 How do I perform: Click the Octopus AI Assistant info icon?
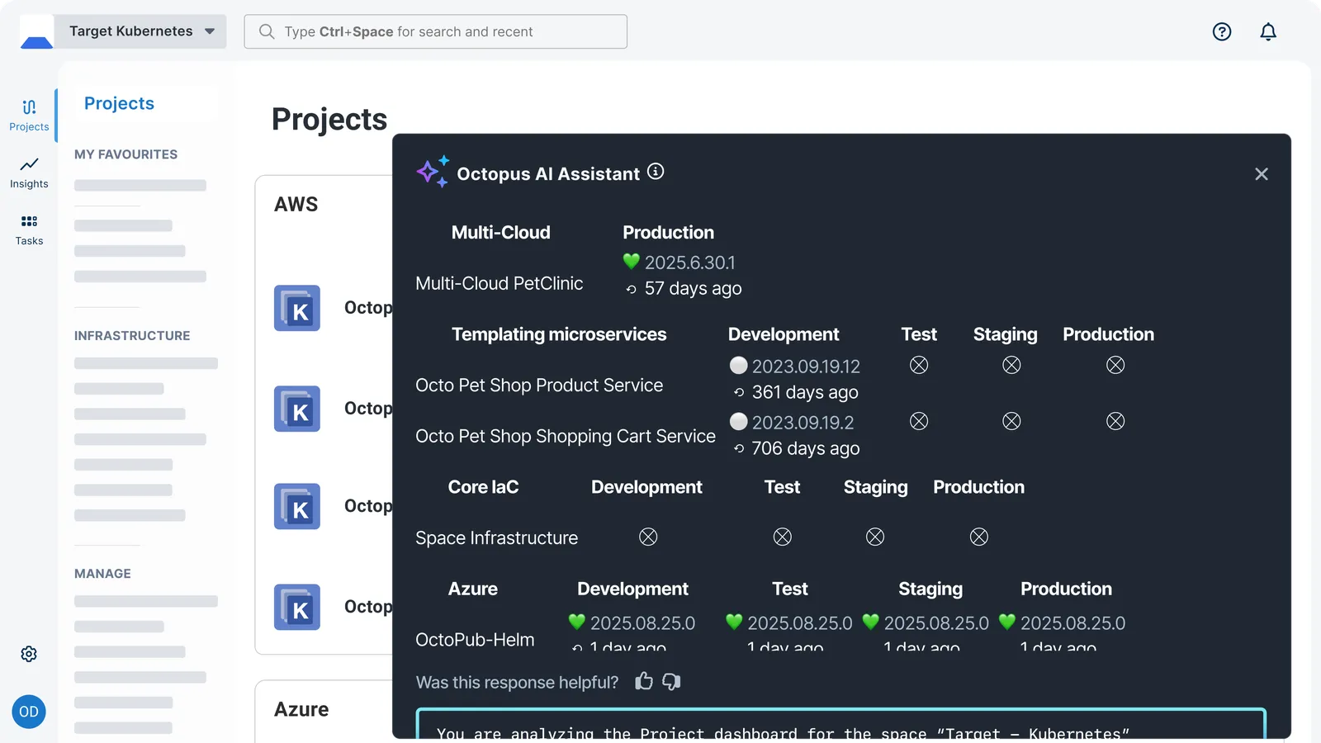click(656, 171)
